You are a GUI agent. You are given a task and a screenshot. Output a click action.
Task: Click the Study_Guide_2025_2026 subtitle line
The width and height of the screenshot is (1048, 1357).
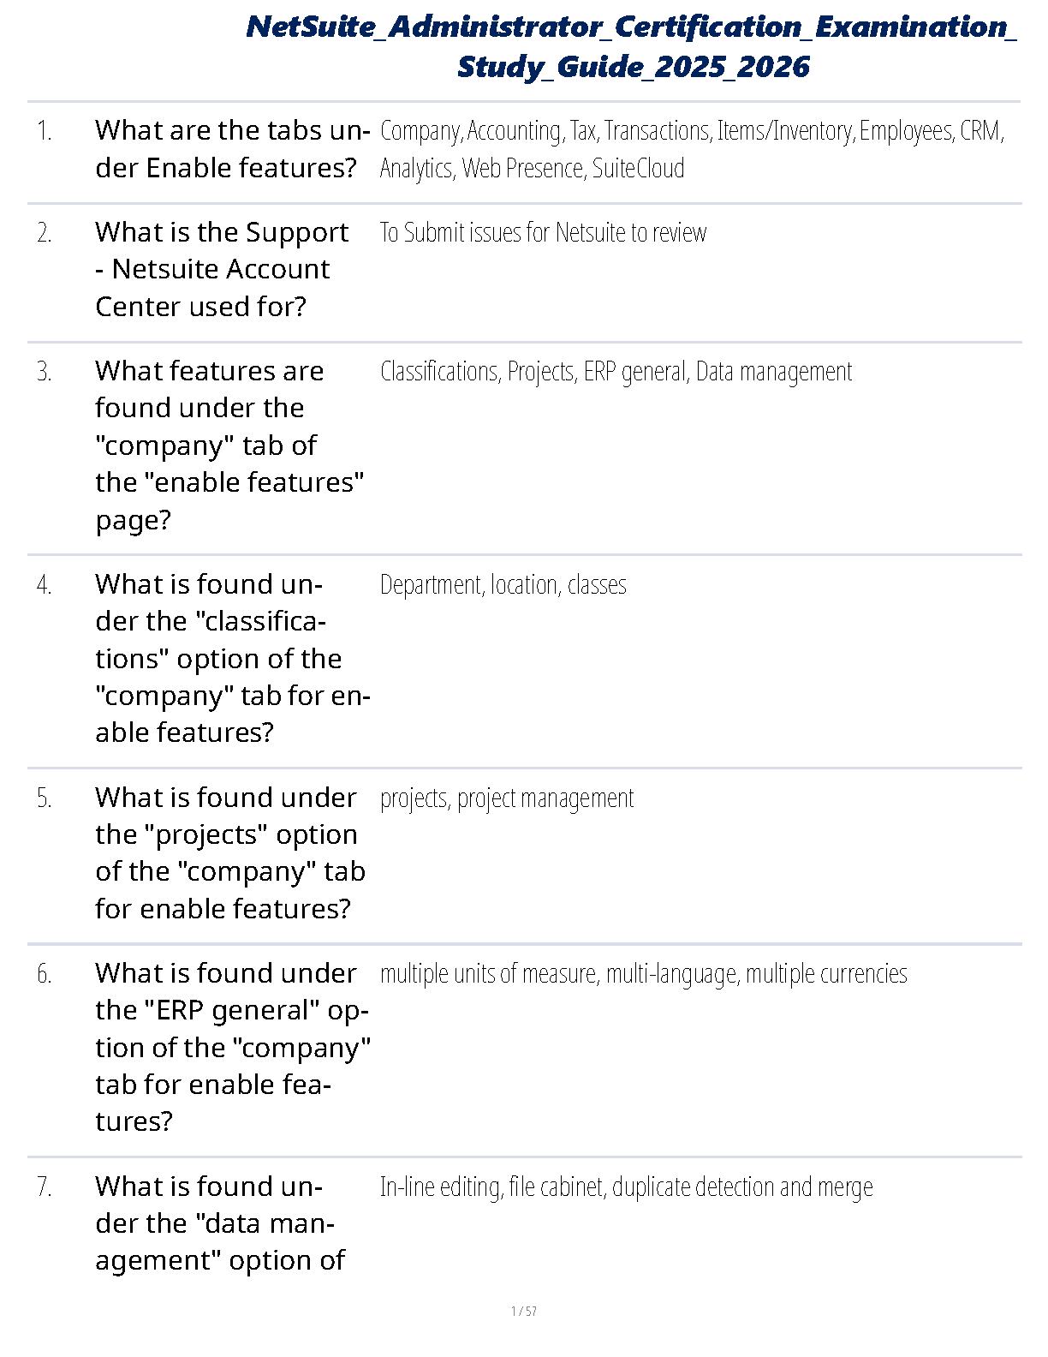coord(633,67)
